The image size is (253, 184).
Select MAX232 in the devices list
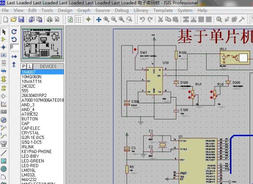pyautogui.click(x=43, y=180)
